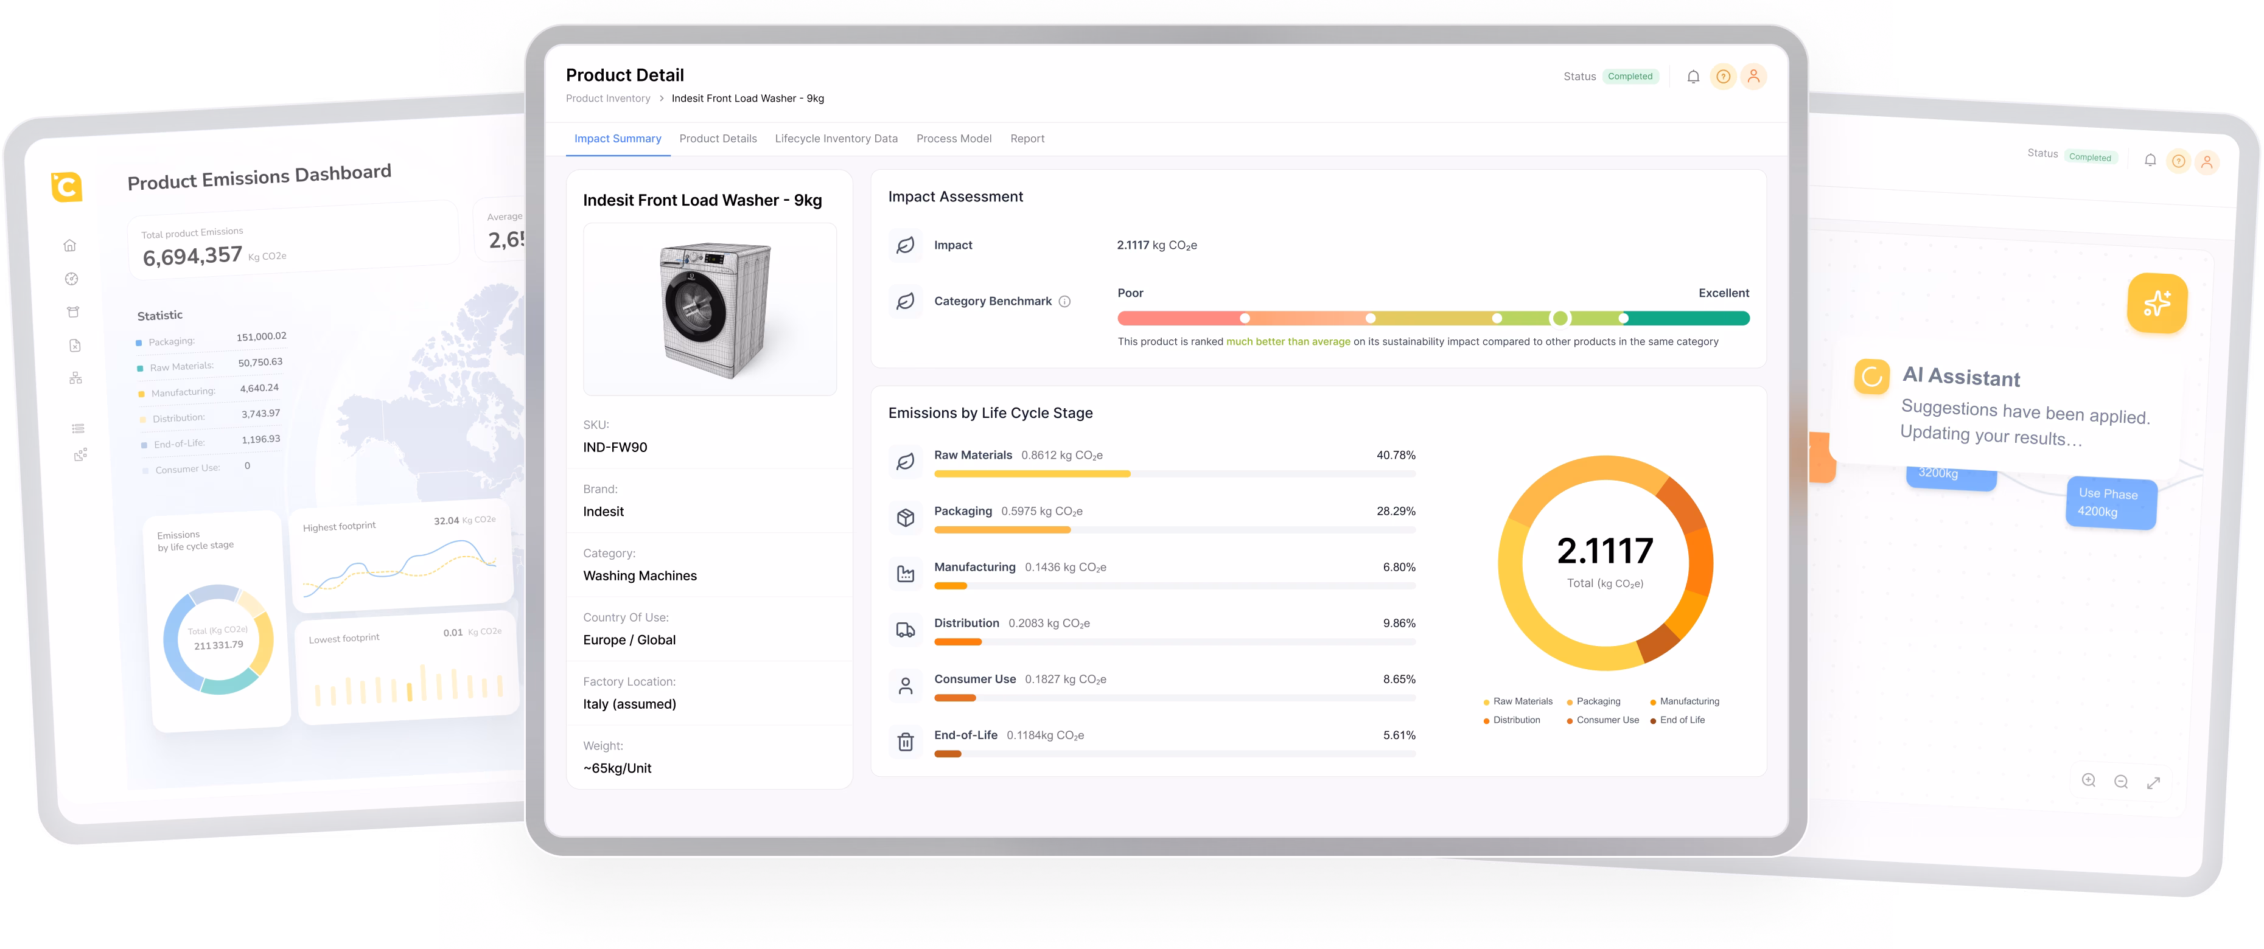Click the yellow AI sparkle button
Viewport: 2264px width, 949px height.
coord(2157,303)
